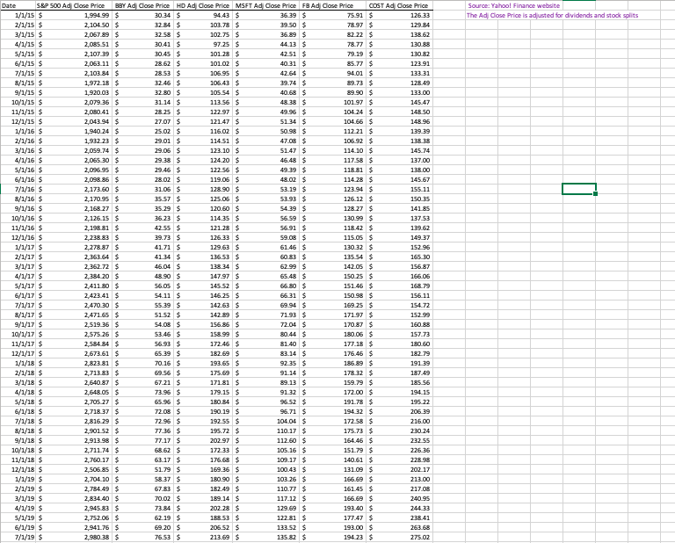
Task: Select COST price 180.60
Action: pos(400,344)
